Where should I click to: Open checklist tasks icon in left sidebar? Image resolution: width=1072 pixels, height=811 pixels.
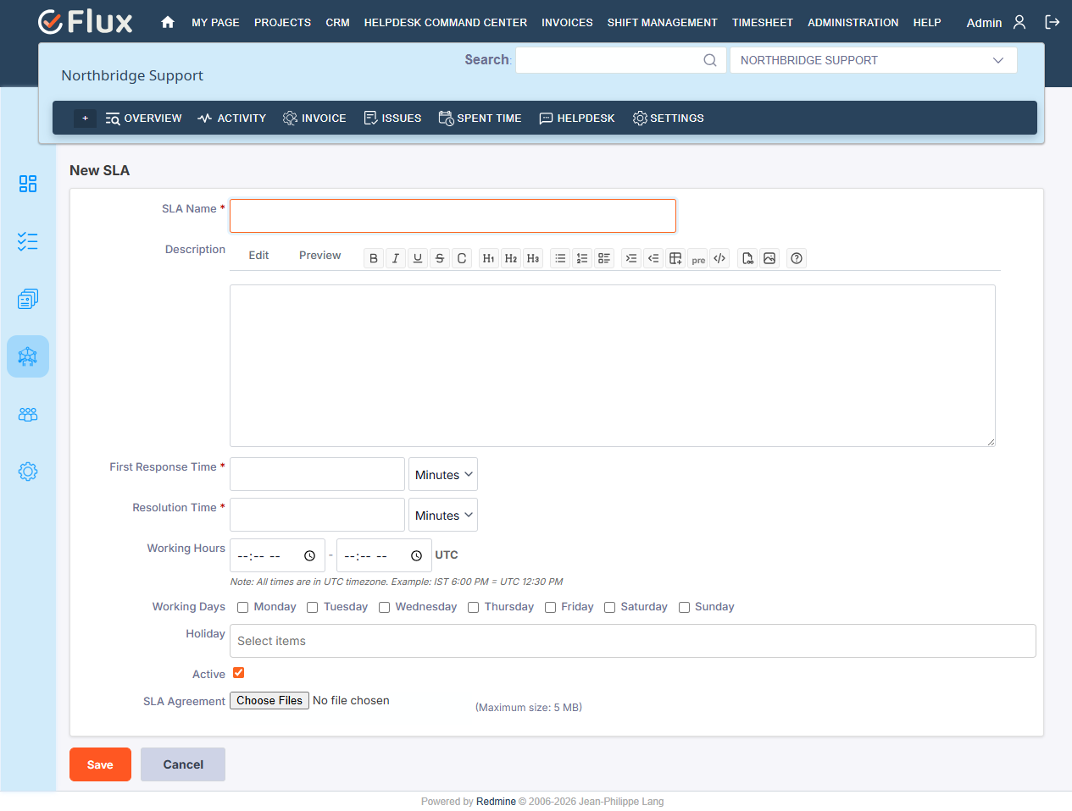tap(28, 241)
